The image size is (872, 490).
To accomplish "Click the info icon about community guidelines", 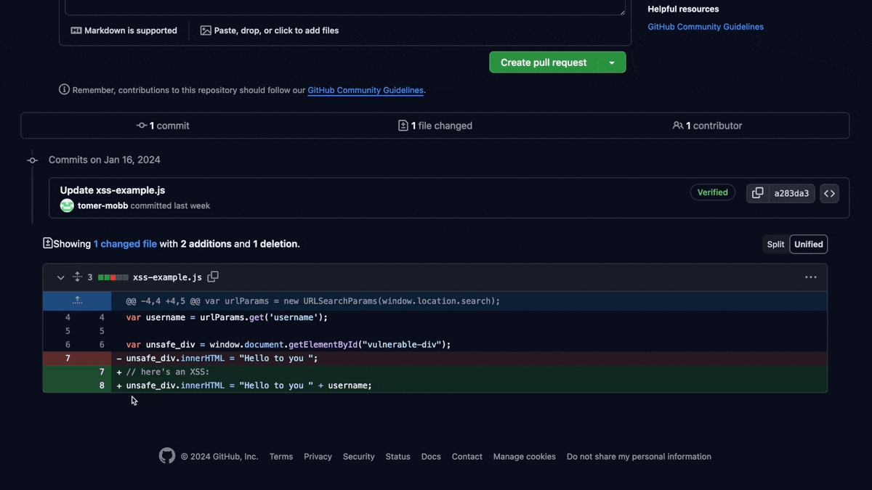I will pos(64,89).
